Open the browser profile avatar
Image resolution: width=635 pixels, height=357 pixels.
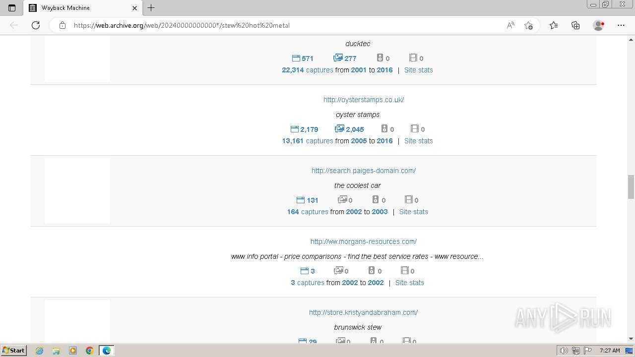(x=599, y=25)
